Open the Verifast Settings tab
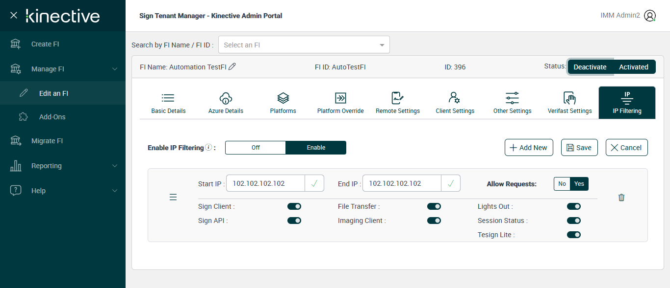 click(x=570, y=103)
